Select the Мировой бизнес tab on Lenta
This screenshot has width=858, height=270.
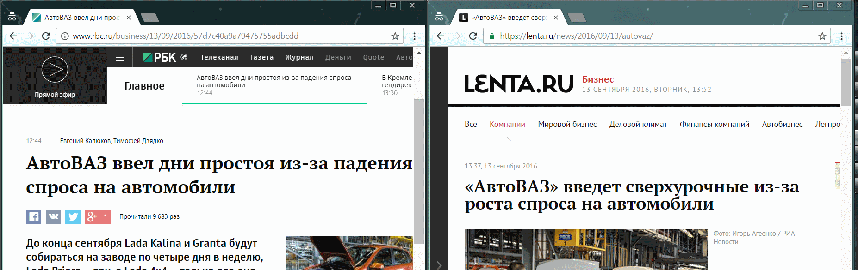point(567,124)
